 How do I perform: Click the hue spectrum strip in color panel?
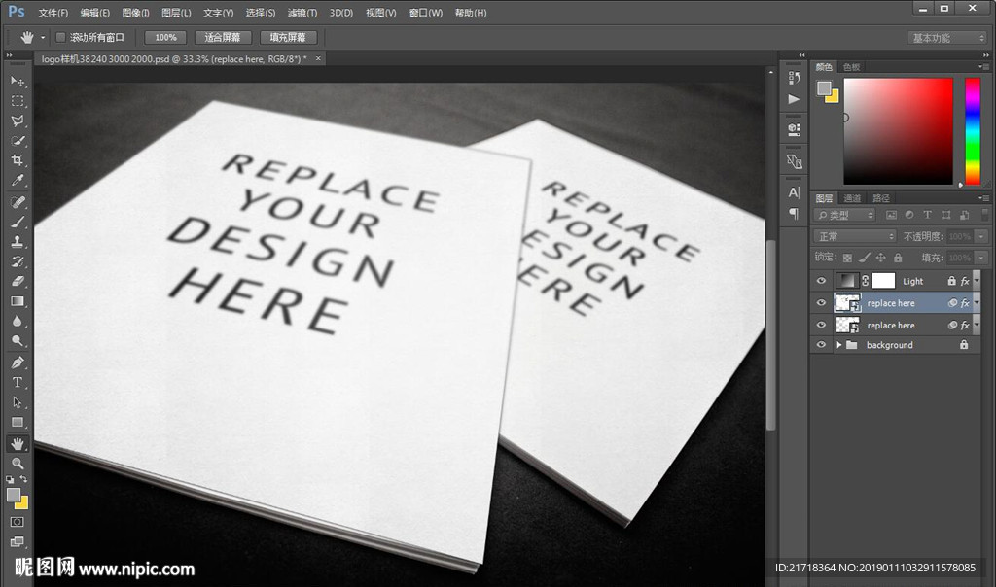pos(972,130)
